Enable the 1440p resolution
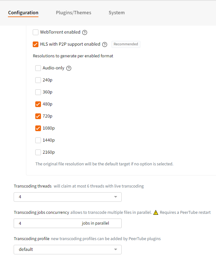Viewport: 216px width, 261px height. pyautogui.click(x=38, y=140)
